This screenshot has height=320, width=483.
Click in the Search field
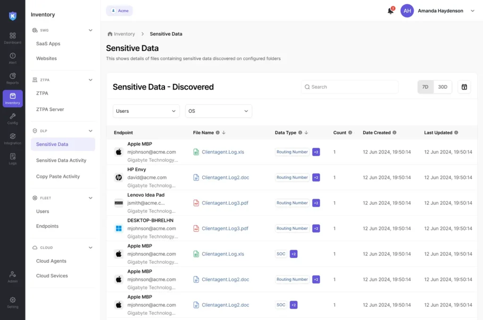tap(350, 87)
